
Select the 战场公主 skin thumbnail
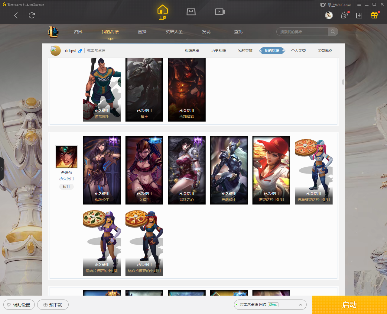[x=102, y=170]
